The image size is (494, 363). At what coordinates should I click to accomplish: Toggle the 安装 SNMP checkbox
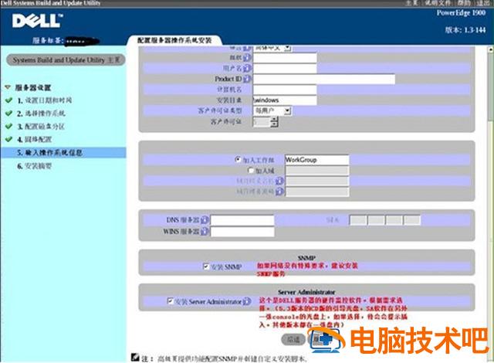click(x=206, y=266)
